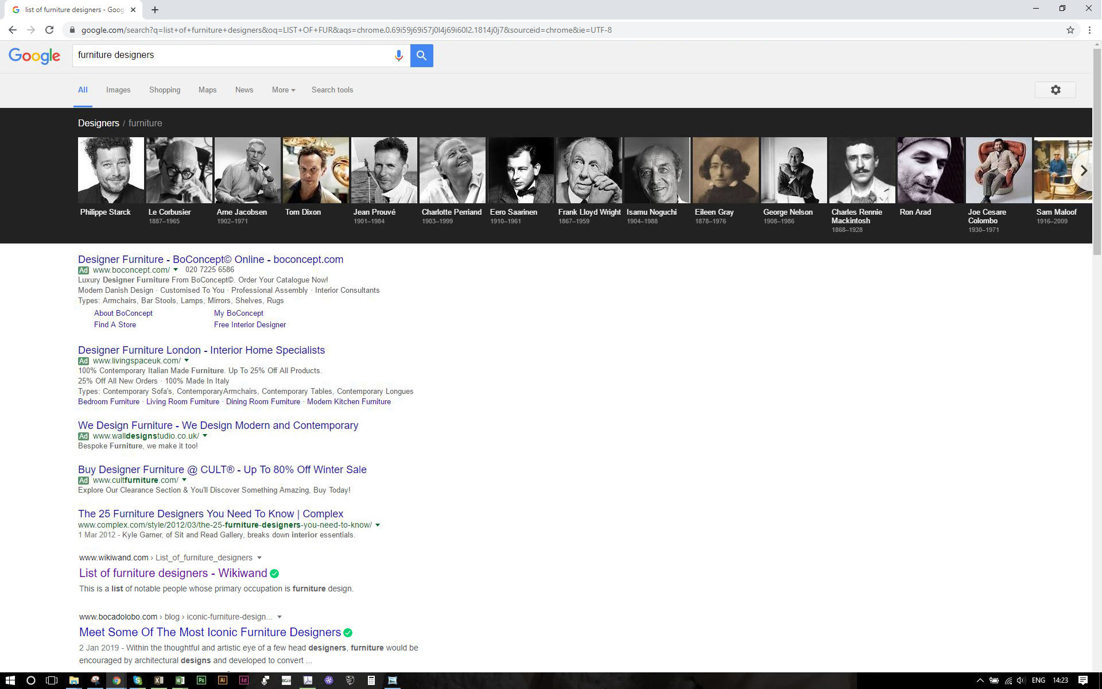1102x689 pixels.
Task: Reload the page with refresh icon
Action: 49,30
